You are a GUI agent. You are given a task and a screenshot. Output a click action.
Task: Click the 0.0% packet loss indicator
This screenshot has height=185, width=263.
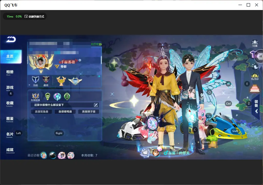click(x=19, y=16)
